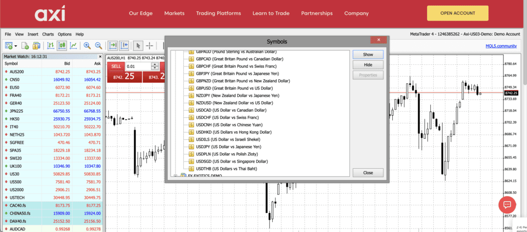Select the candlestick chart icon
The image size is (527, 232).
pyautogui.click(x=62, y=45)
